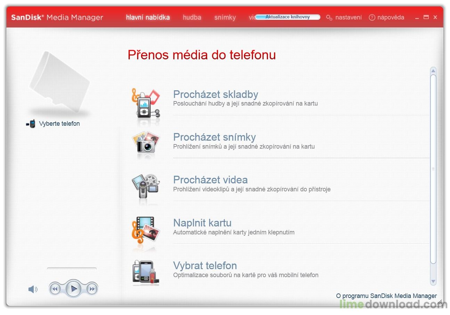The height and width of the screenshot is (315, 450).
Task: Click the scrollbar down arrow
Action: pos(433,281)
